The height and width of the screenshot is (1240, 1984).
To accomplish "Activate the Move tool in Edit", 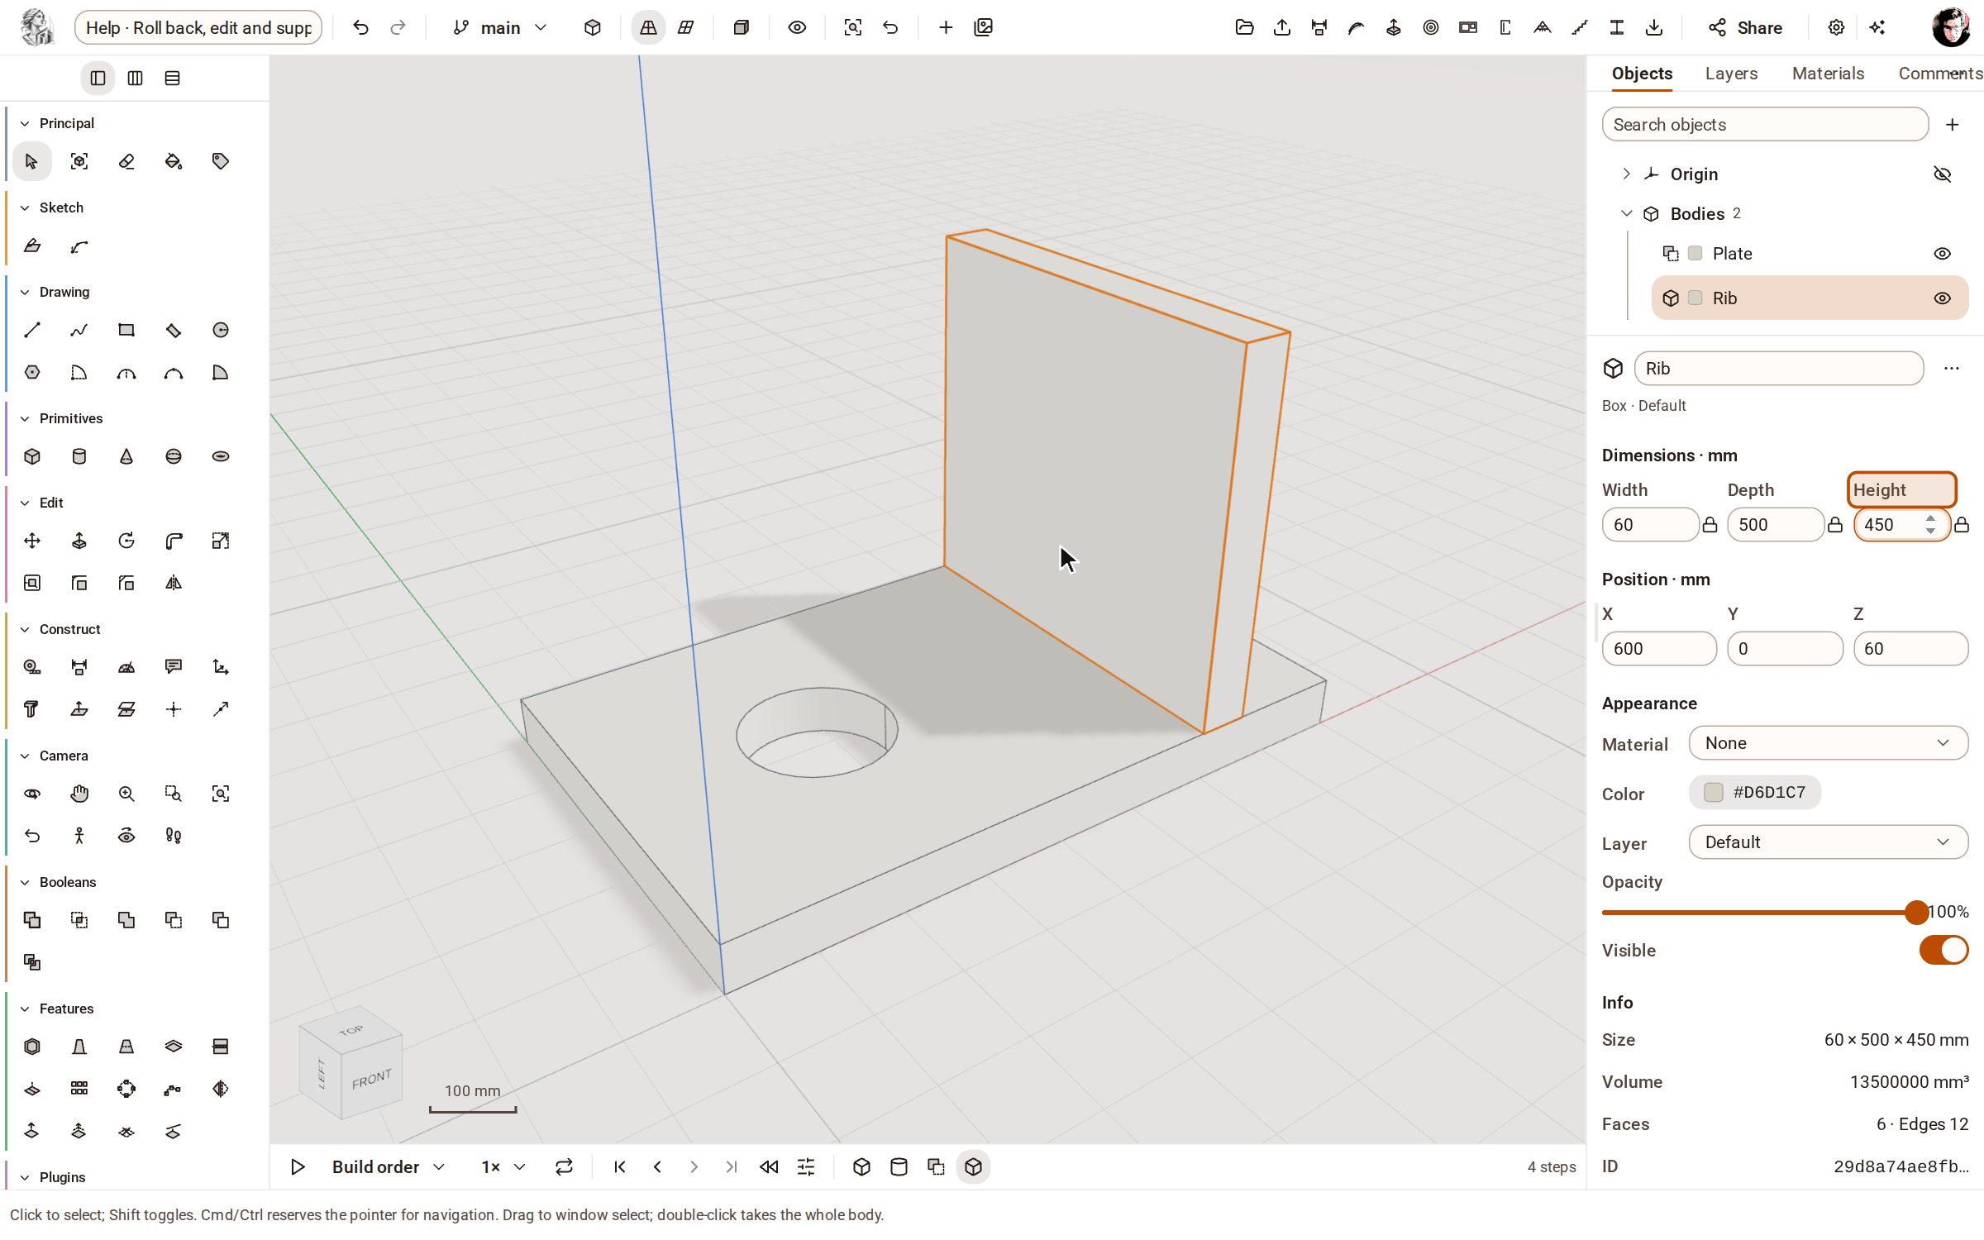I will tap(31, 541).
